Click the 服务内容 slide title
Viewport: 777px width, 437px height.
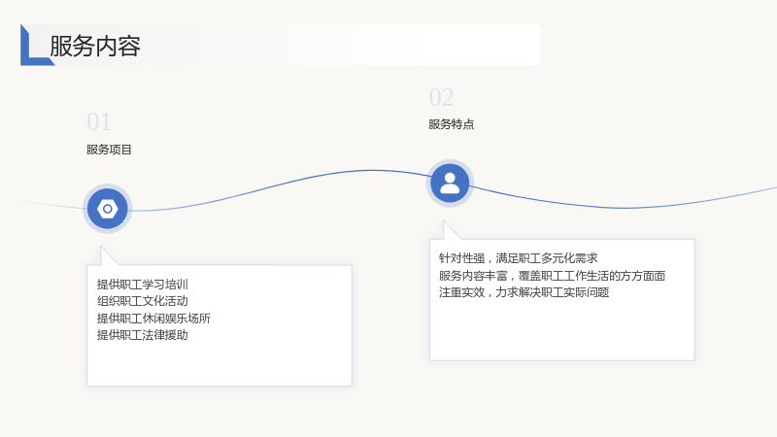[94, 46]
